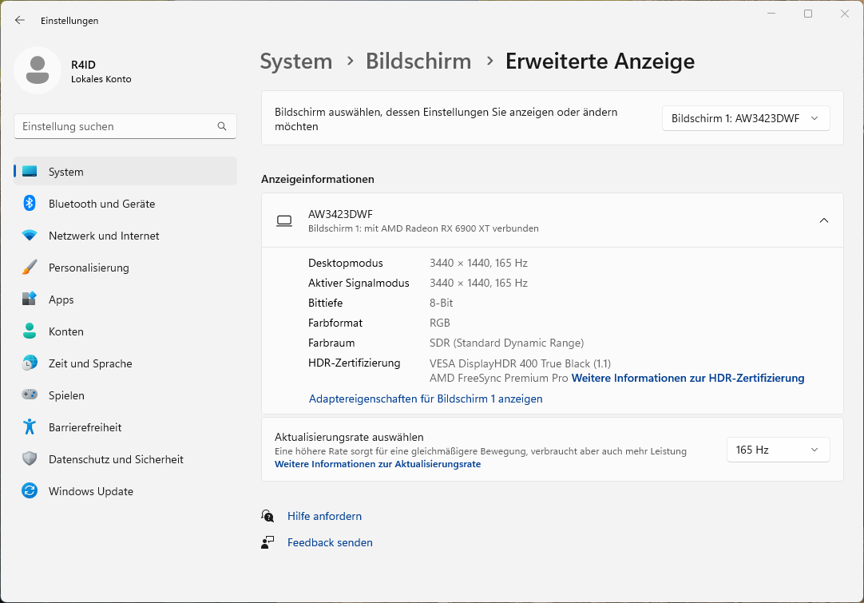Click the back arrow icon
Viewport: 864px width, 603px height.
point(20,20)
